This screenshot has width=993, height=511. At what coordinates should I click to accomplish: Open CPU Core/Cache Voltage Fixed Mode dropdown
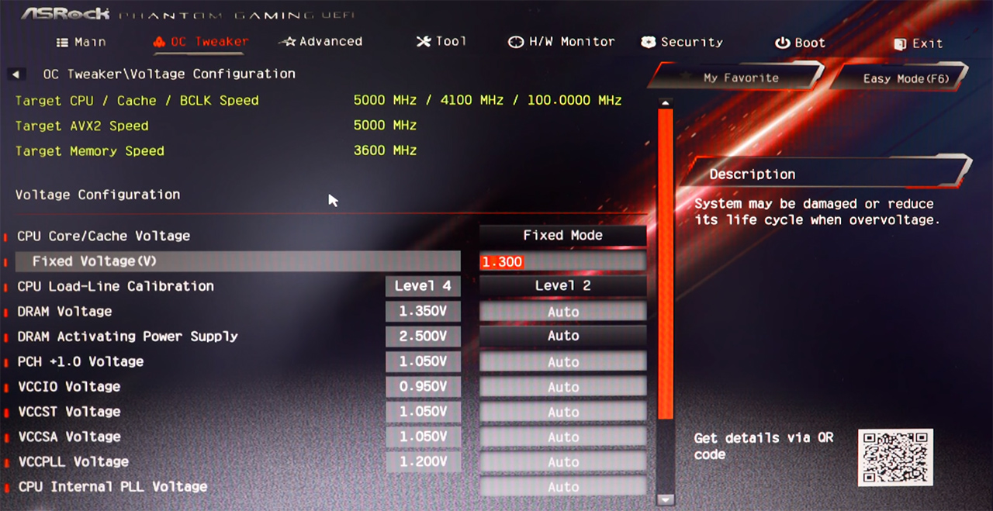[562, 236]
